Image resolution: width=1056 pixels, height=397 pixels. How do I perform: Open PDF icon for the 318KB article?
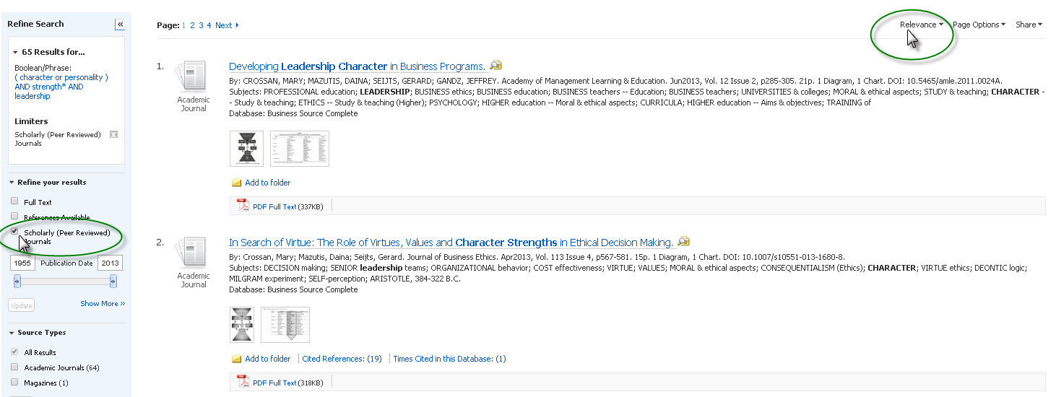(x=243, y=383)
